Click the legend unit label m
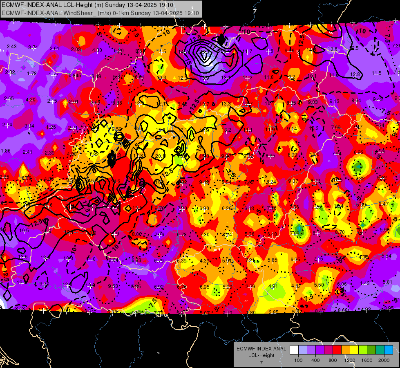The image size is (400, 368). [x=261, y=362]
